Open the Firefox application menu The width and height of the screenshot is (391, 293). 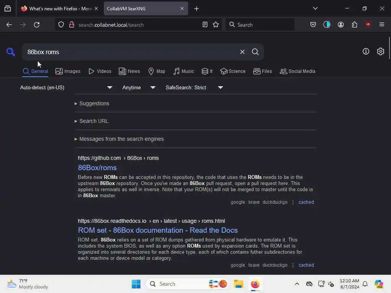pos(381,24)
